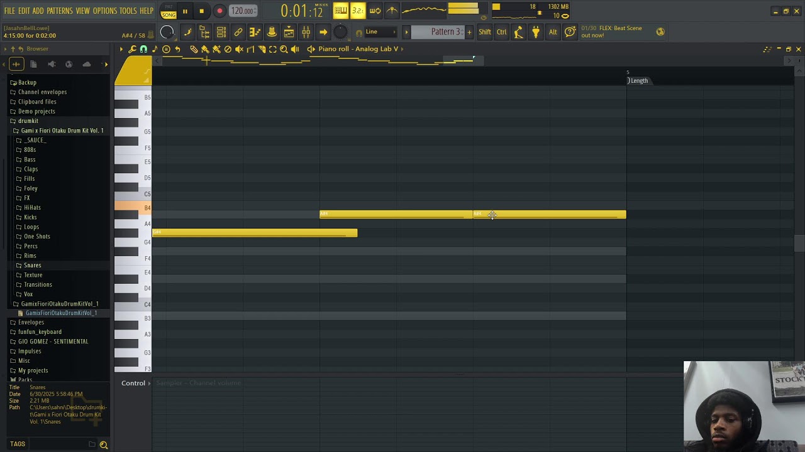Click the chain link icon in main toolbar
Image resolution: width=805 pixels, height=452 pixels.
(x=238, y=32)
